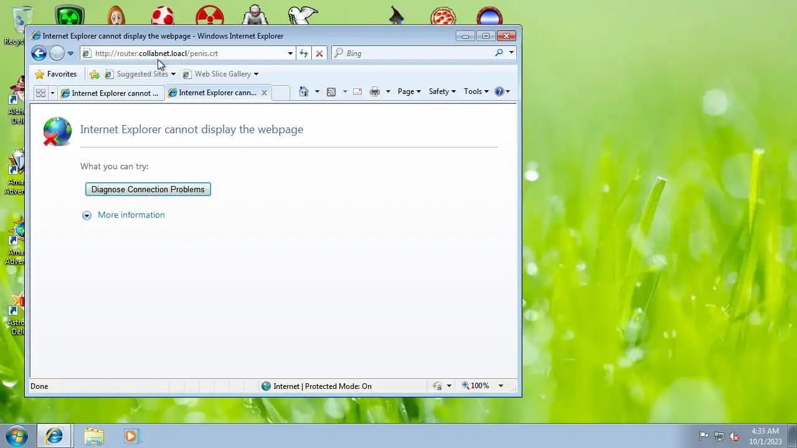The image size is (797, 448).
Task: Open the Page menu
Action: pyautogui.click(x=409, y=91)
